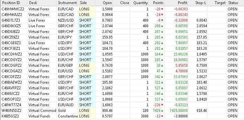Image resolution: width=244 pixels, height=120 pixels.
Task: Click profit value 7429.00000
Action: (x=179, y=111)
